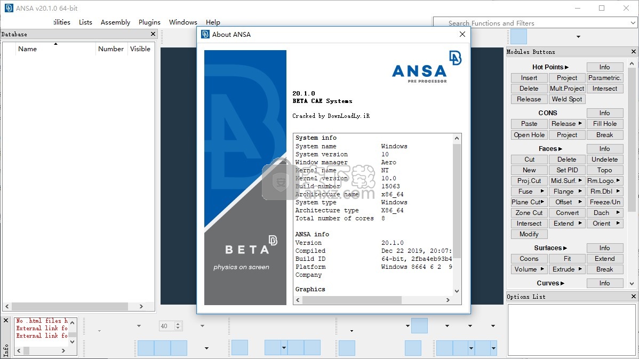Click horizontal scrollbar of system info box
The height and width of the screenshot is (359, 639).
(352, 300)
